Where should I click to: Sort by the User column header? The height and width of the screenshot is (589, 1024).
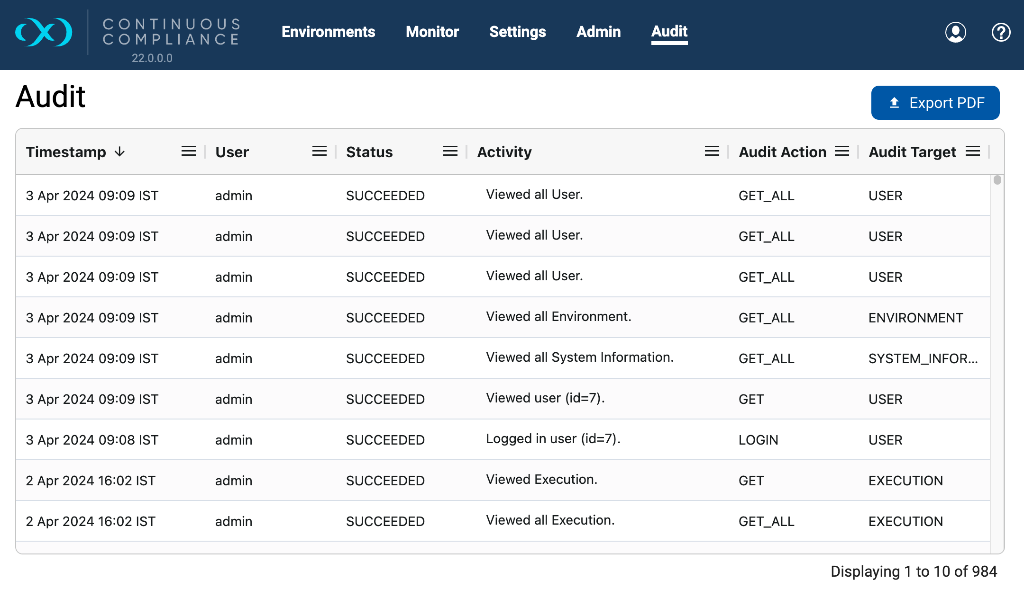coord(232,152)
